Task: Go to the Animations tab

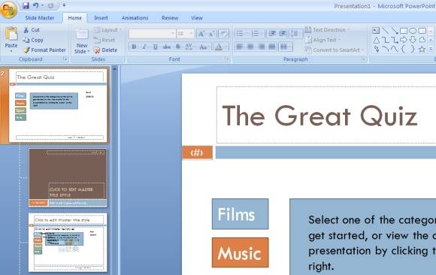Action: click(x=135, y=18)
